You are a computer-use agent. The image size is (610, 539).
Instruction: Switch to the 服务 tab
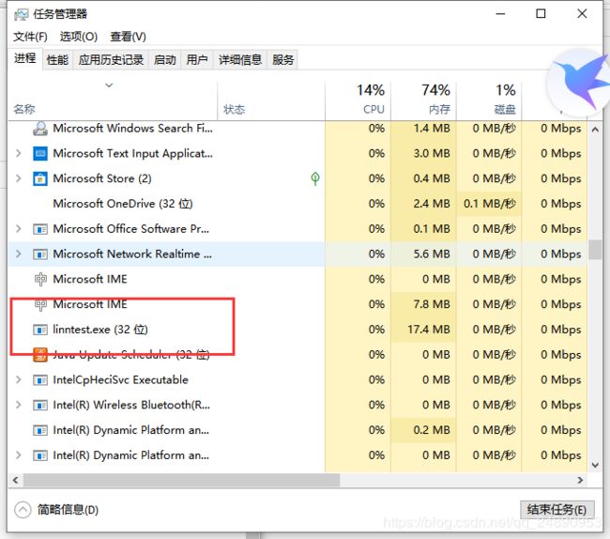[x=282, y=60]
